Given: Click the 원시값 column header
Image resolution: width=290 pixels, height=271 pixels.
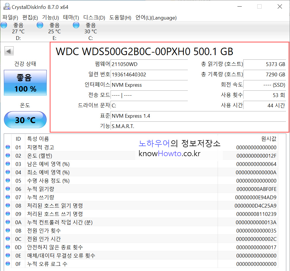Looking at the screenshot, I should 269,139.
